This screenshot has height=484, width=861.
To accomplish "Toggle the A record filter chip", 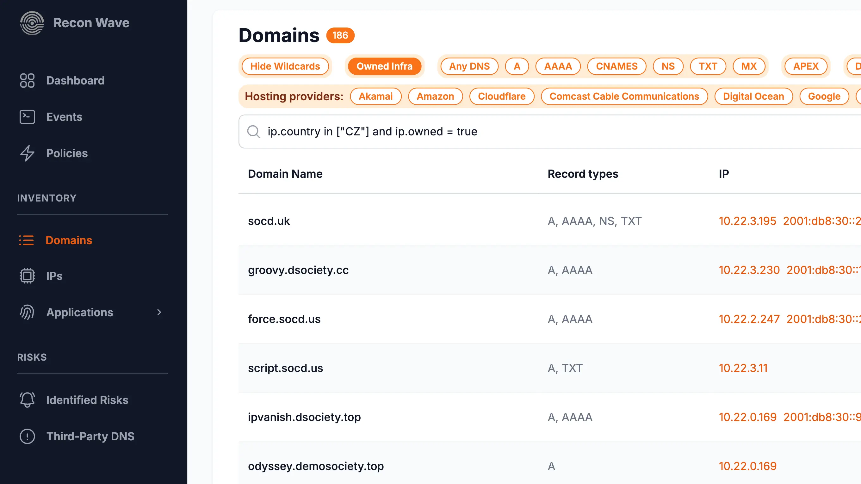I will pyautogui.click(x=517, y=66).
